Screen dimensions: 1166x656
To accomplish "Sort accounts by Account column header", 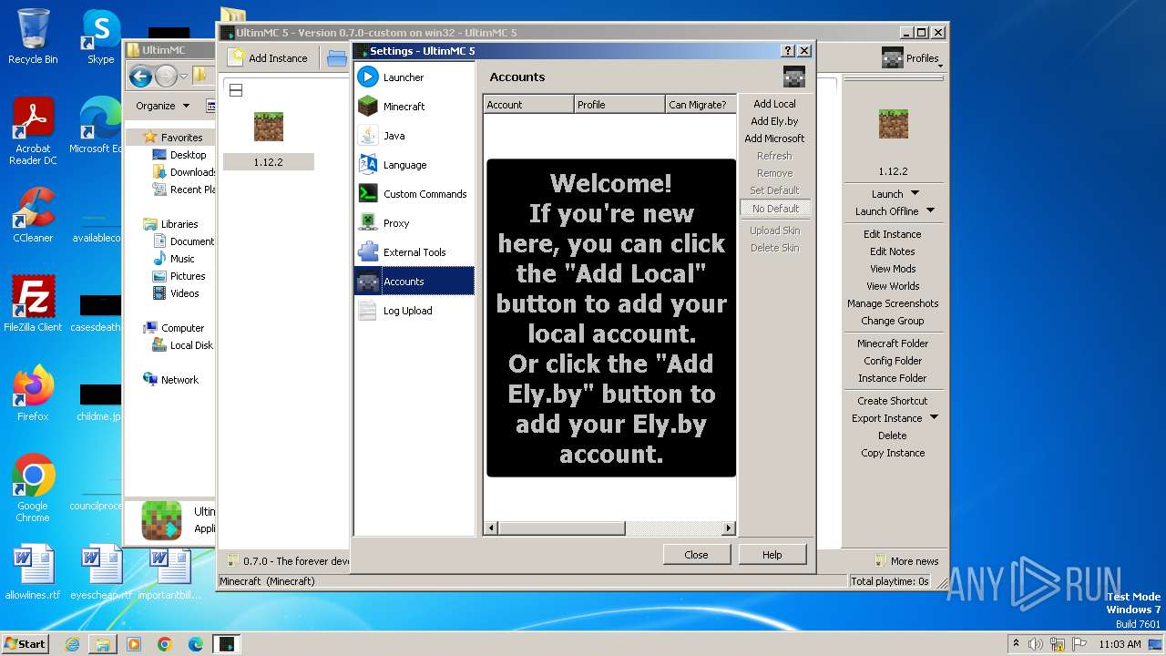I will [527, 105].
